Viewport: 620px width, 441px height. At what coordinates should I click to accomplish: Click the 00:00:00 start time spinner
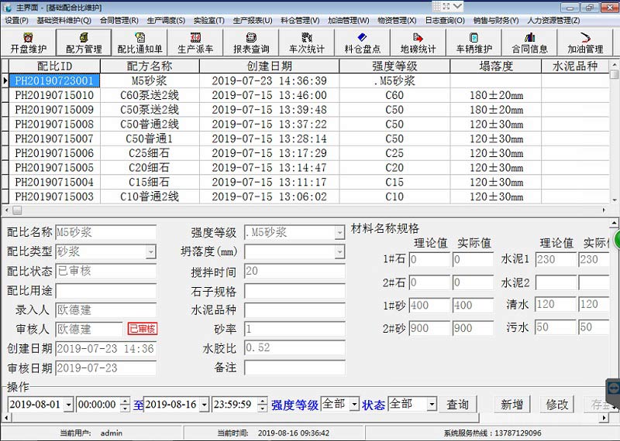(125, 405)
